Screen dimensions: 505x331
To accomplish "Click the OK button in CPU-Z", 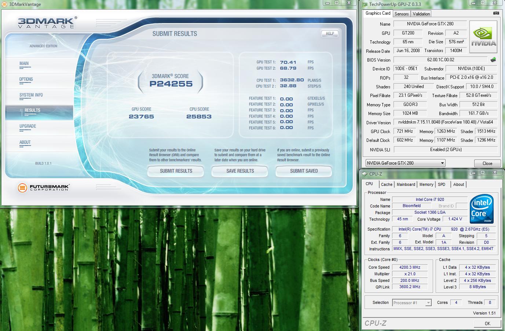I will point(487,323).
